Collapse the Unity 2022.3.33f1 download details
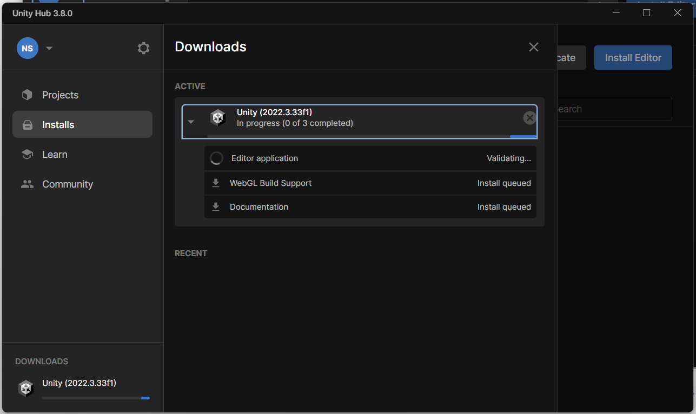Viewport: 696px width, 414px height. coord(191,122)
